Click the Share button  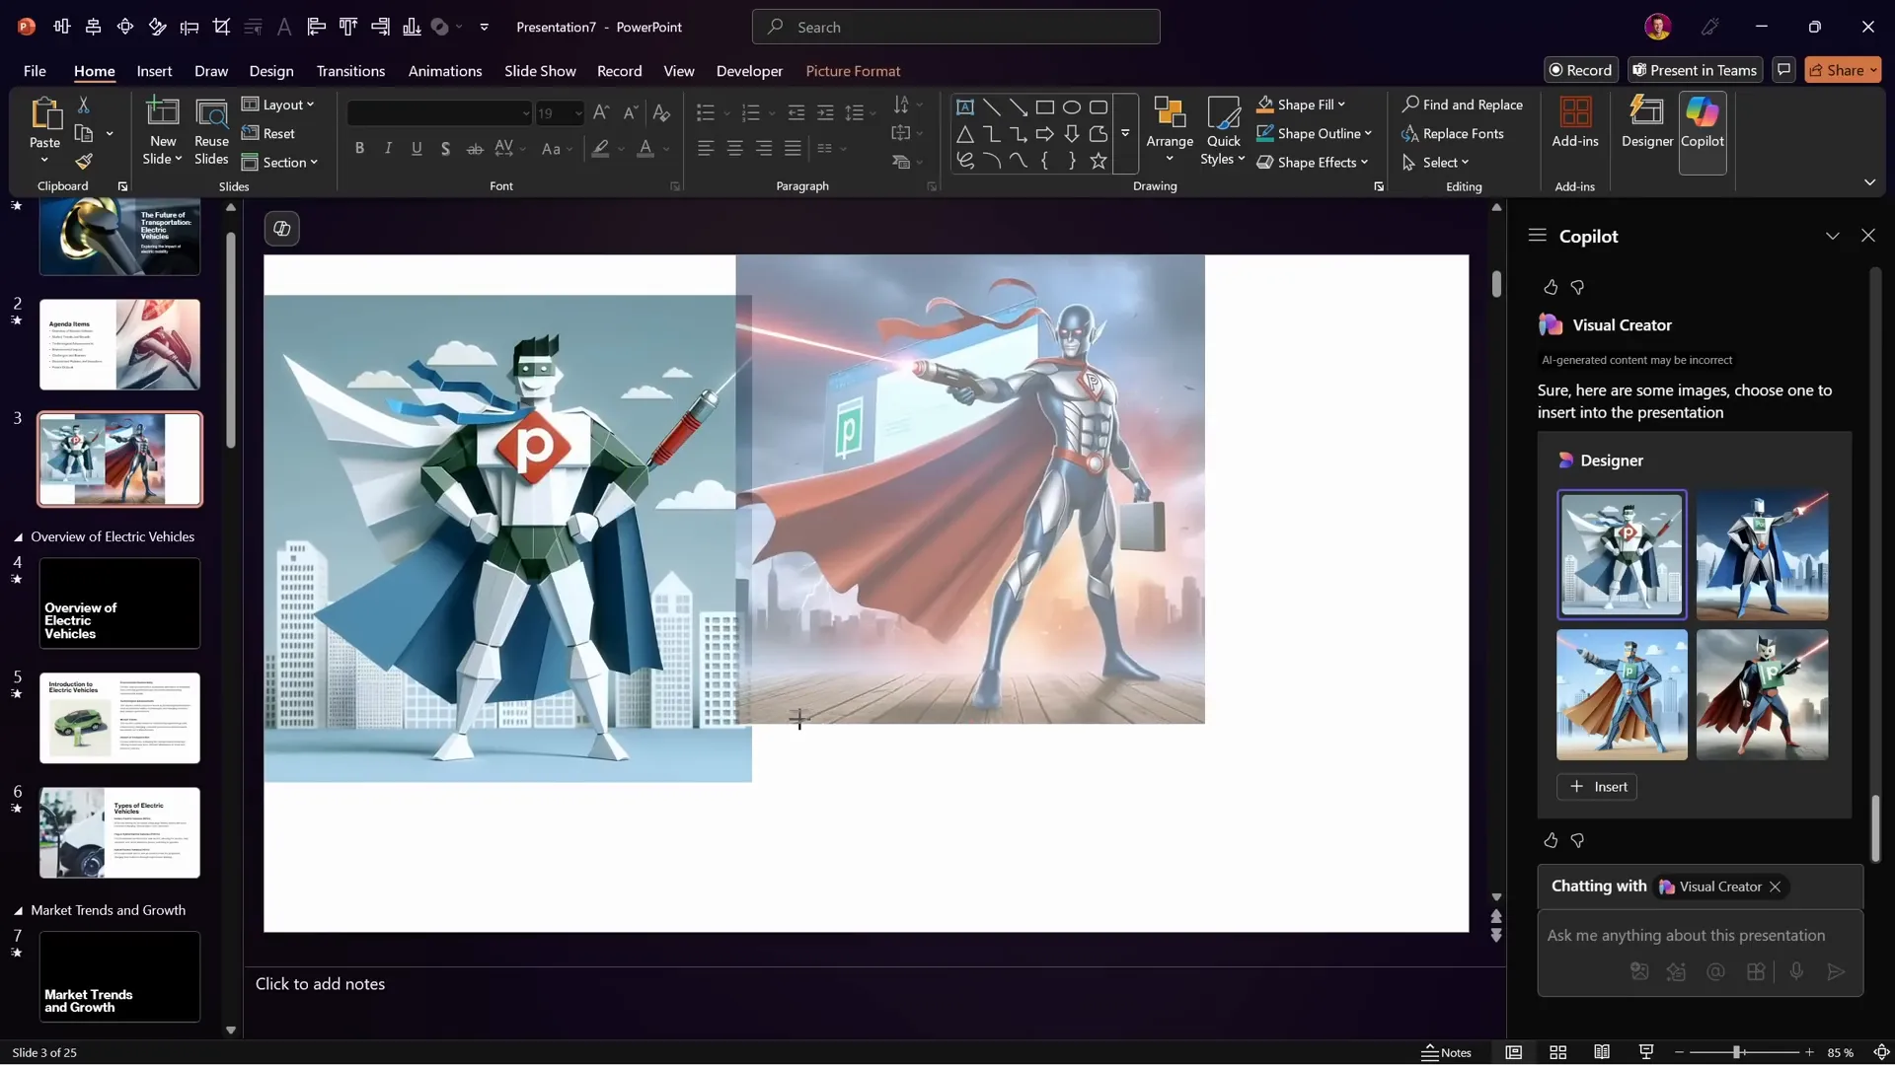tap(1843, 70)
